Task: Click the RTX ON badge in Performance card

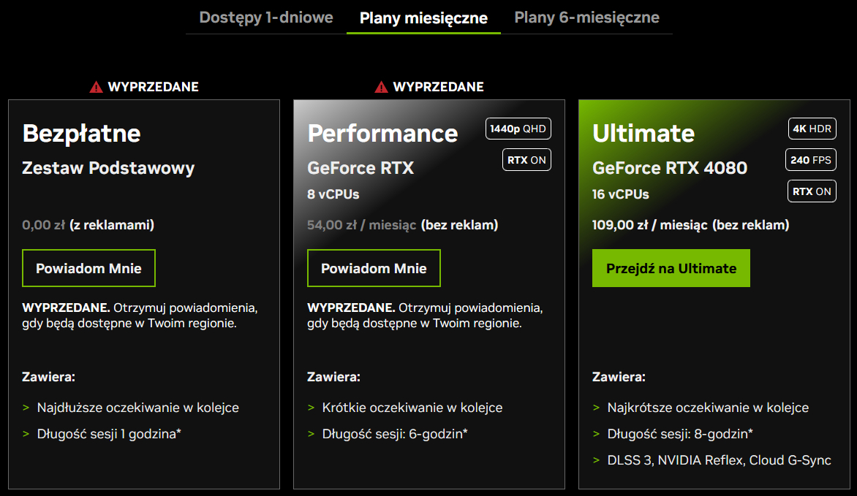Action: pos(526,160)
